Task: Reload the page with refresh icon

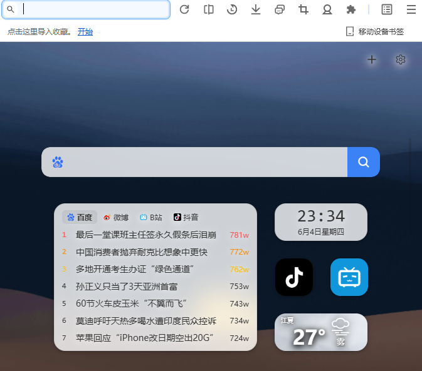Action: point(184,9)
